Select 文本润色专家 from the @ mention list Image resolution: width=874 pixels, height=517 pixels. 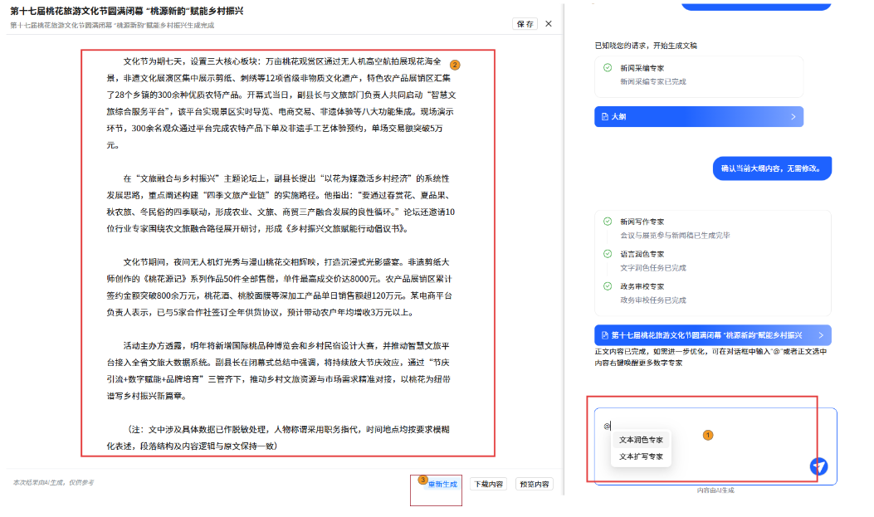point(641,440)
